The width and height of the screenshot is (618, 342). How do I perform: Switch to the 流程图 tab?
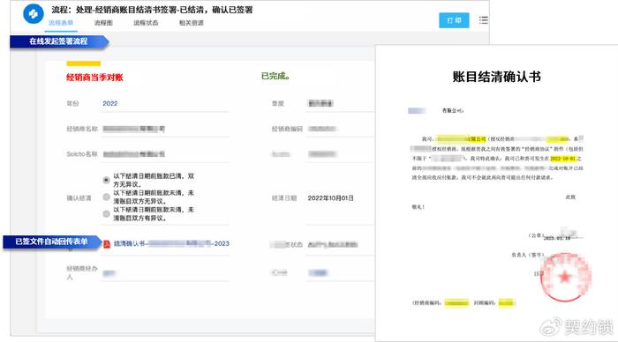pos(103,23)
